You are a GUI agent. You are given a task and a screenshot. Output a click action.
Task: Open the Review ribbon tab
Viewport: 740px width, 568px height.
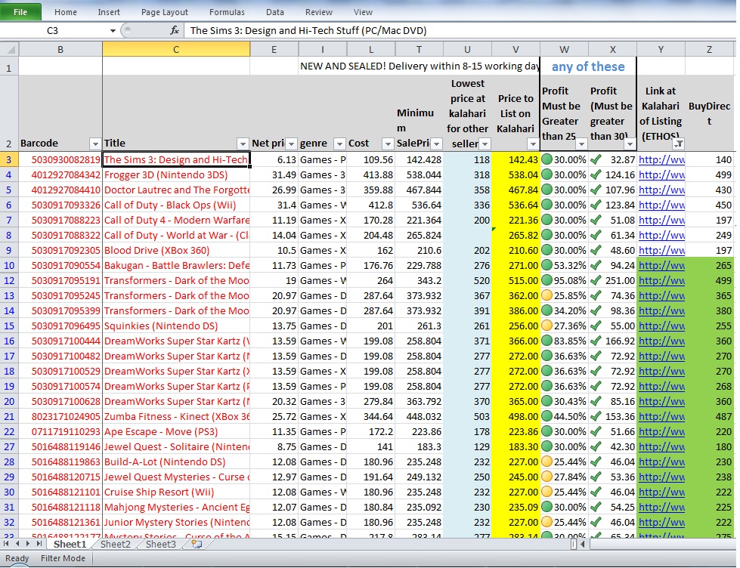pos(319,12)
